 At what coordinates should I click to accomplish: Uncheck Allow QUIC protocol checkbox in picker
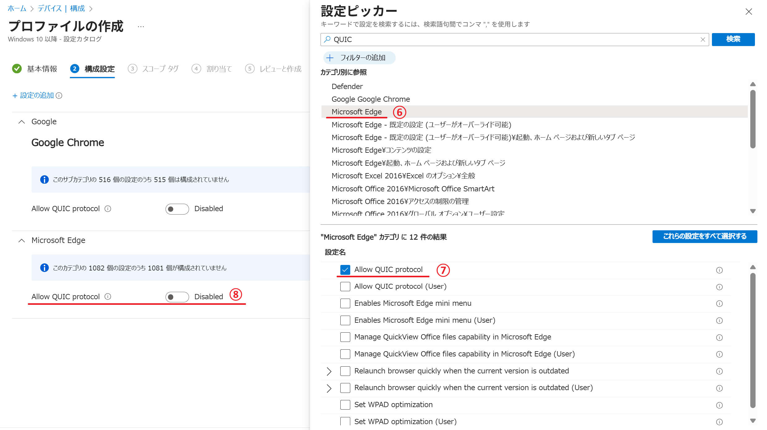pyautogui.click(x=345, y=270)
